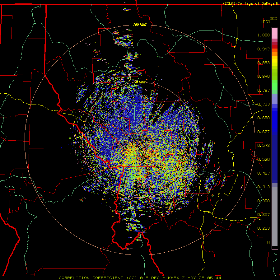
Task: Select the 0.467 scale value
Action: (264, 173)
